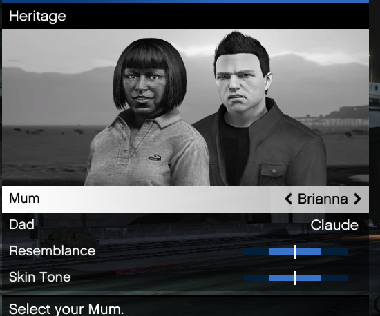This screenshot has width=380, height=316.
Task: Click dark left end of Skin Tone bar
Action: point(256,278)
